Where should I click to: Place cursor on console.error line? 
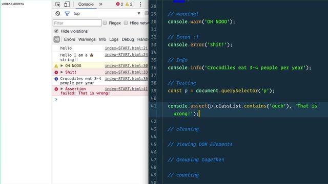[x=200, y=44]
